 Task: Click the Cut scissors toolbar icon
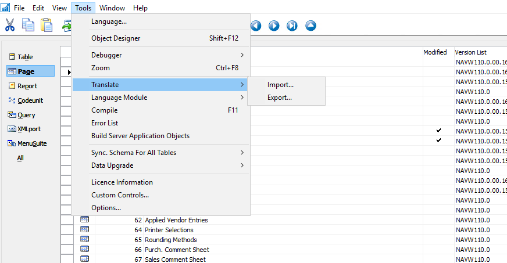click(x=10, y=25)
